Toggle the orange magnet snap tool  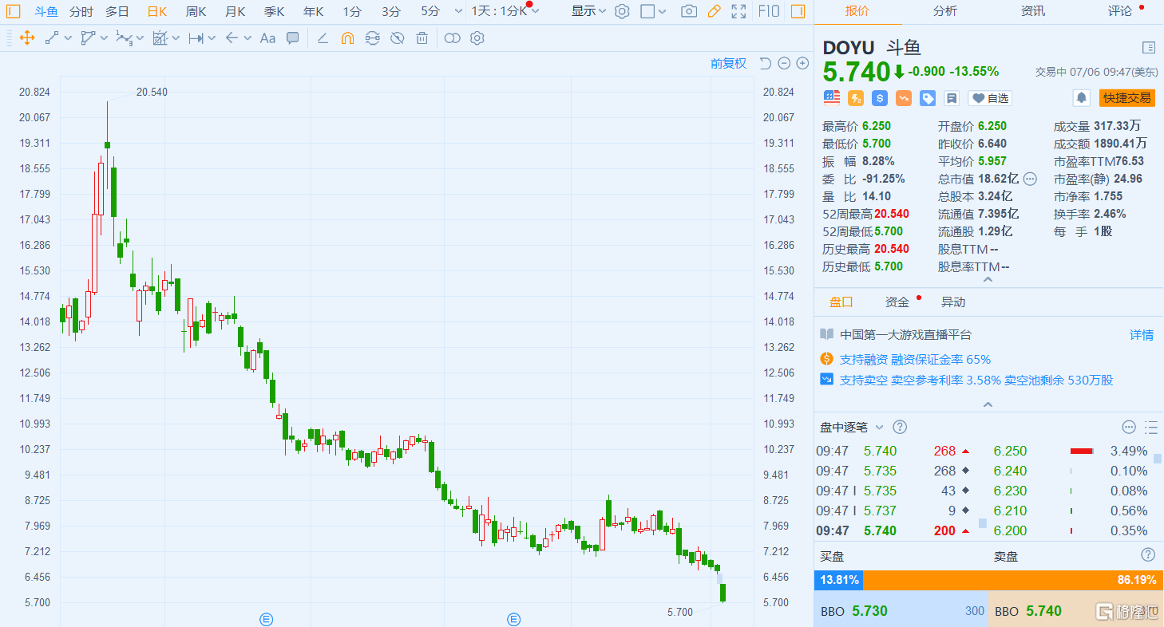click(x=347, y=37)
